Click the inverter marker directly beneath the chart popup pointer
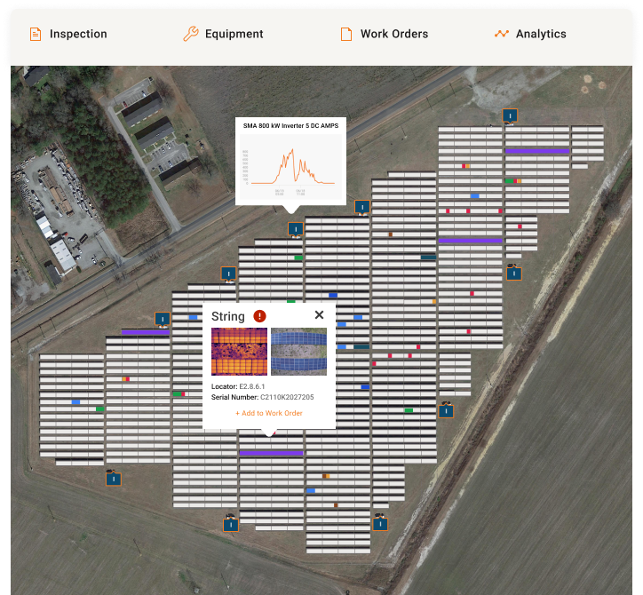 296,228
